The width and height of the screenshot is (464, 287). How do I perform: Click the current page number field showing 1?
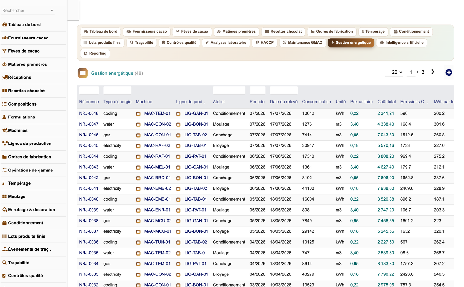(411, 72)
